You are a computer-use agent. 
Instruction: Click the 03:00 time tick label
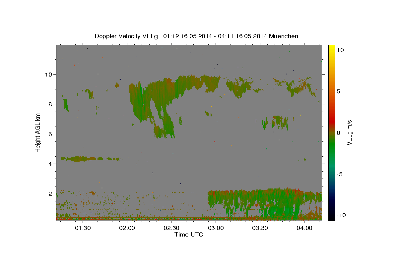pos(216,228)
